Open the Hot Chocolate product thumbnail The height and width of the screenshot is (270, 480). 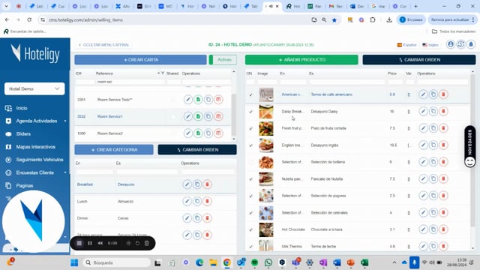click(266, 229)
